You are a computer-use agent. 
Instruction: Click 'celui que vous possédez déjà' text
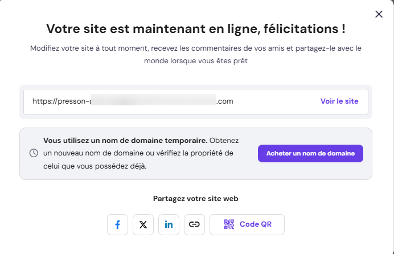coord(95,166)
